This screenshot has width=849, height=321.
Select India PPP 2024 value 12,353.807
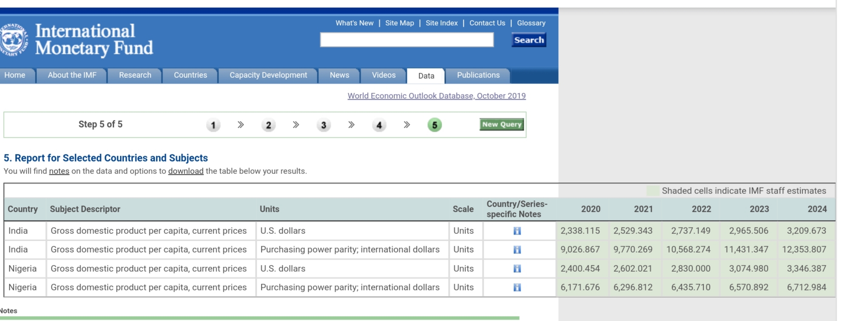click(804, 250)
